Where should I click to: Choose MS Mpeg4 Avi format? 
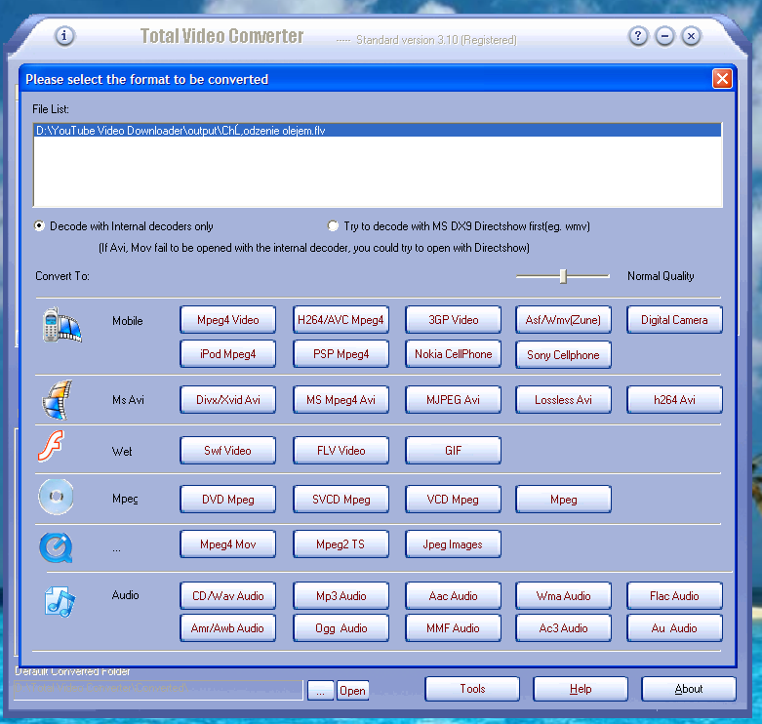[341, 400]
